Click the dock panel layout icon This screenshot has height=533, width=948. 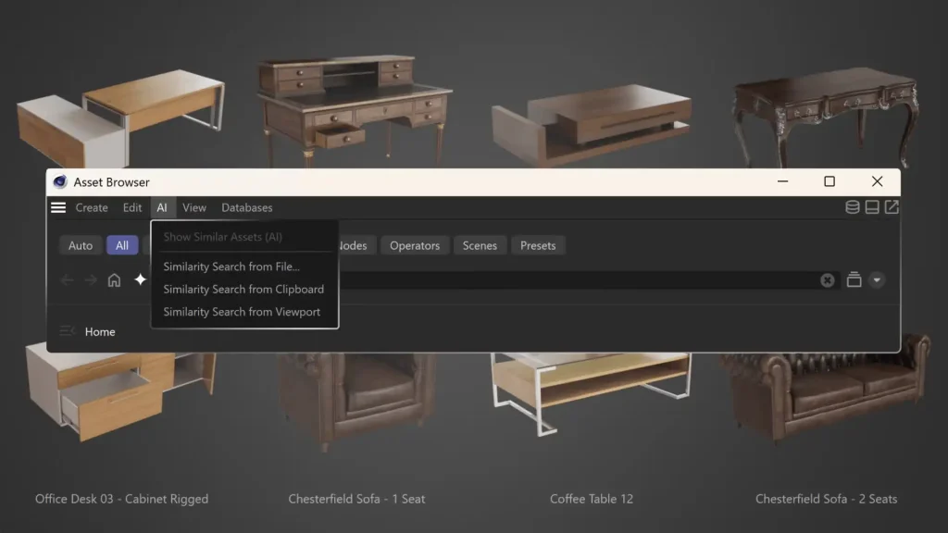pos(872,207)
